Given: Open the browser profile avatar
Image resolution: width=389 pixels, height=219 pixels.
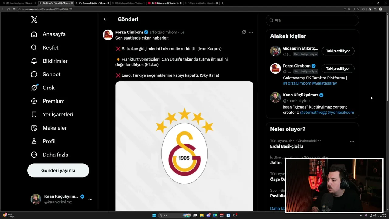Looking at the screenshot, I should click(x=380, y=9).
